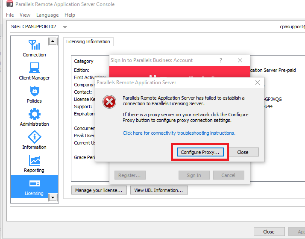The height and width of the screenshot is (239, 305).
Task: Click the help question mark in Sign In dialog
Action: click(220, 60)
